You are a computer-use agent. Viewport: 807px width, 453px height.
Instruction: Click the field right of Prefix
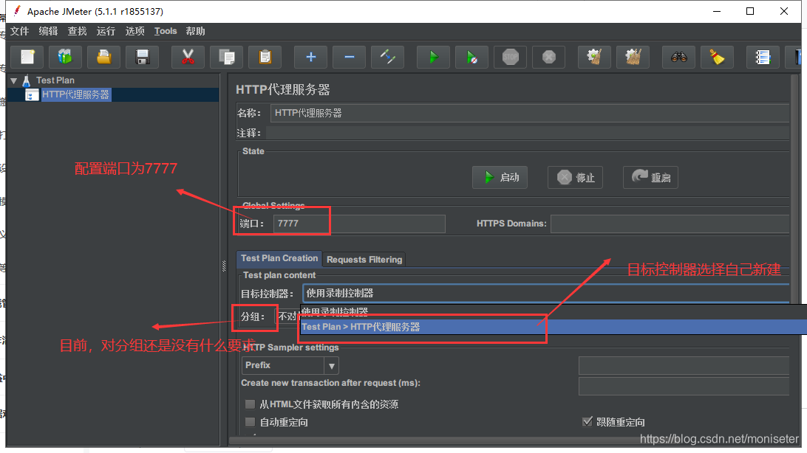[684, 366]
